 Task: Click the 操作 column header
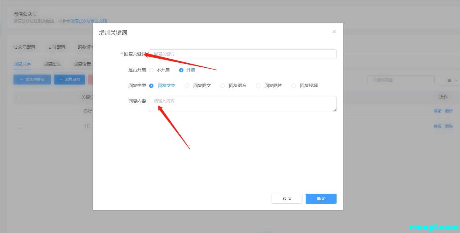tap(443, 97)
